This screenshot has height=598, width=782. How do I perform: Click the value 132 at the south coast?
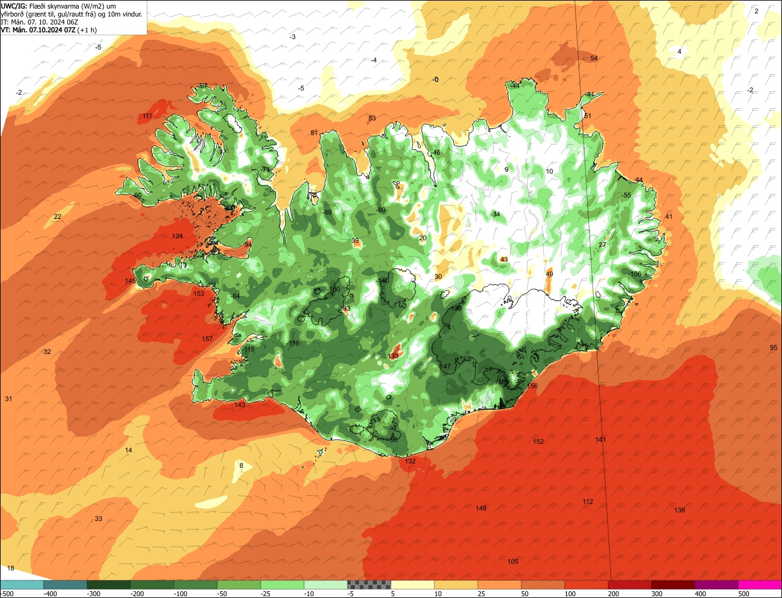pos(410,461)
